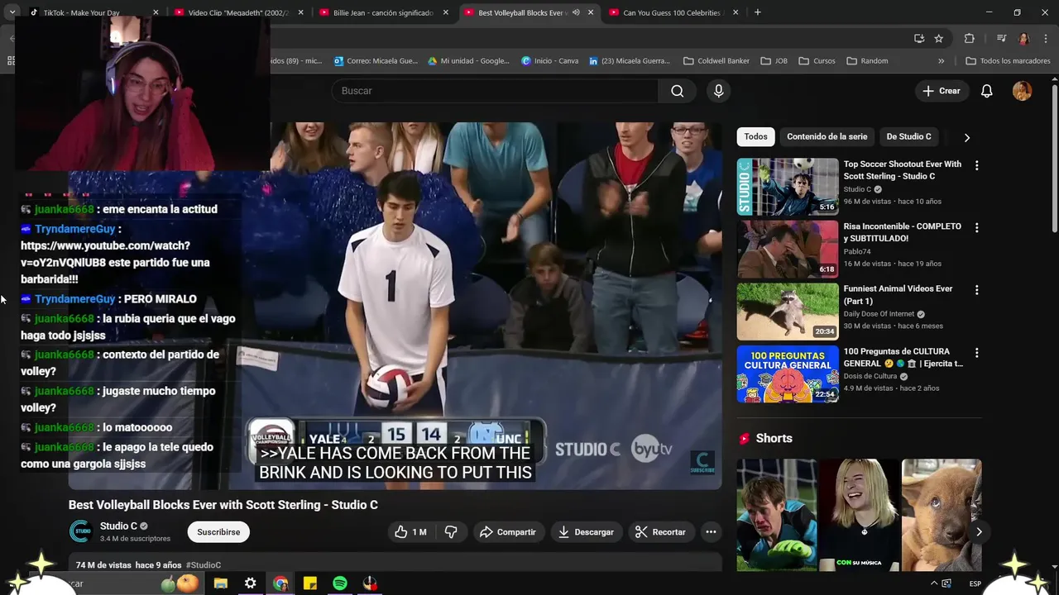Open options for Top Soccer Shootout video
This screenshot has height=595, width=1059.
[976, 165]
